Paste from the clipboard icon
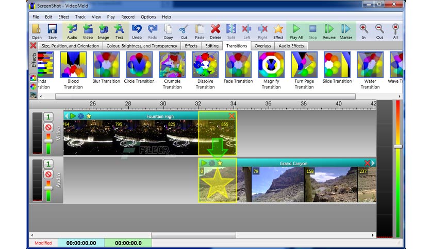Image resolution: width=431 pixels, height=249 pixels. pyautogui.click(x=200, y=31)
